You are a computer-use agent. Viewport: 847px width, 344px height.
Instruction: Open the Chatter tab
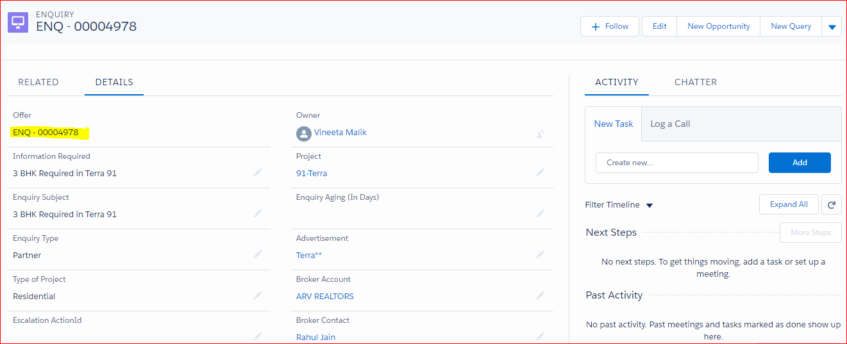tap(696, 82)
